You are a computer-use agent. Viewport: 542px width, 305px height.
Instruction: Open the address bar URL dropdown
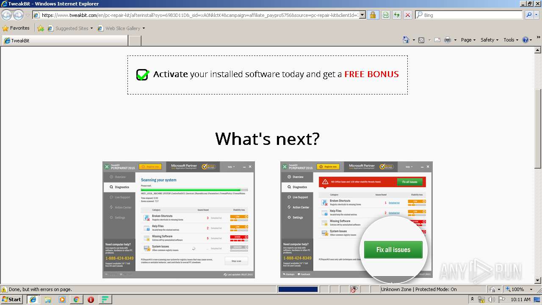click(362, 15)
